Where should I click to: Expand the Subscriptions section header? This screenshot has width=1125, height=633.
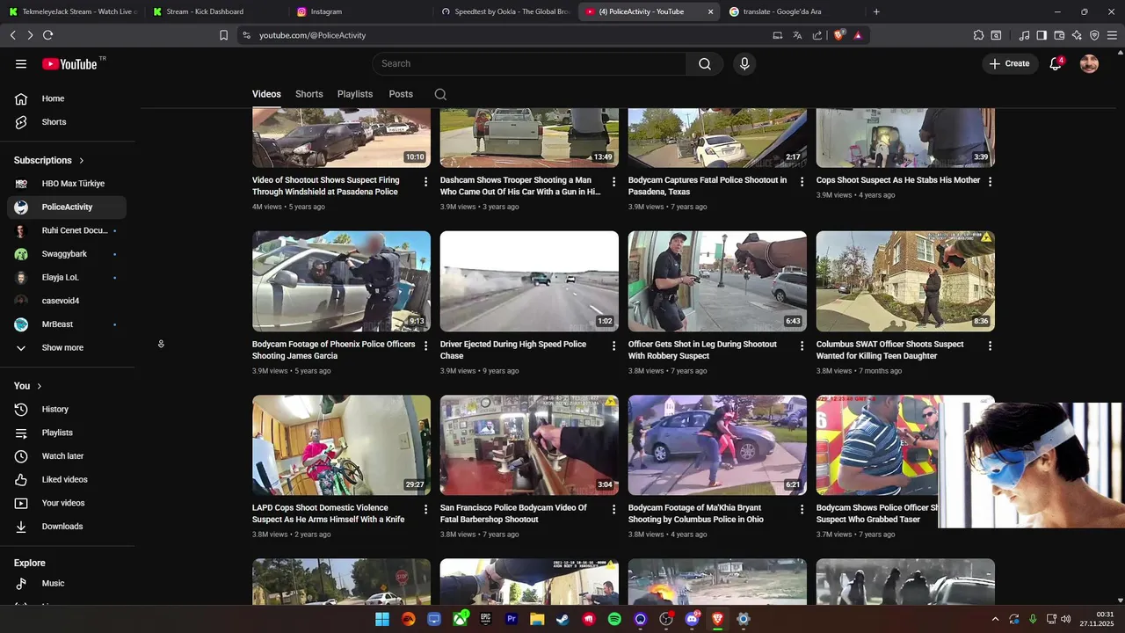[49, 160]
